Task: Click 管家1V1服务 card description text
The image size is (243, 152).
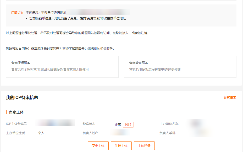Action: [x=155, y=70]
